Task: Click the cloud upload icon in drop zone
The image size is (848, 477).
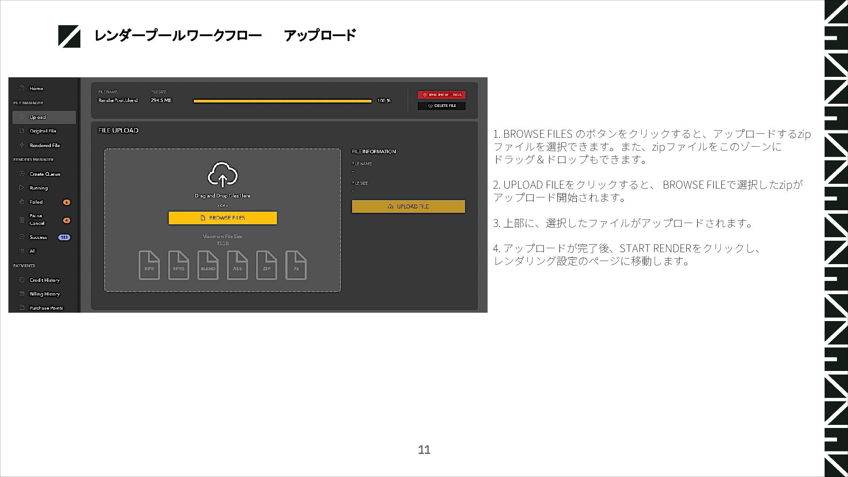Action: point(223,175)
